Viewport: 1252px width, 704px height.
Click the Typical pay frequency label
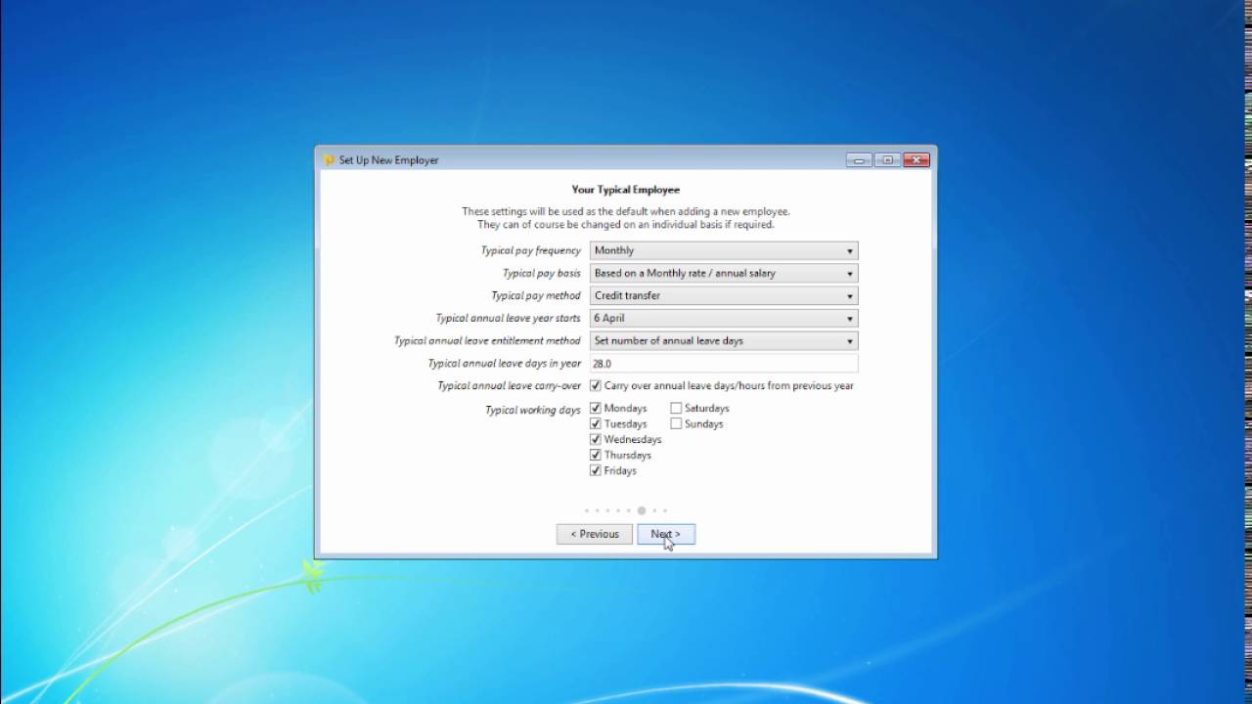pos(531,250)
